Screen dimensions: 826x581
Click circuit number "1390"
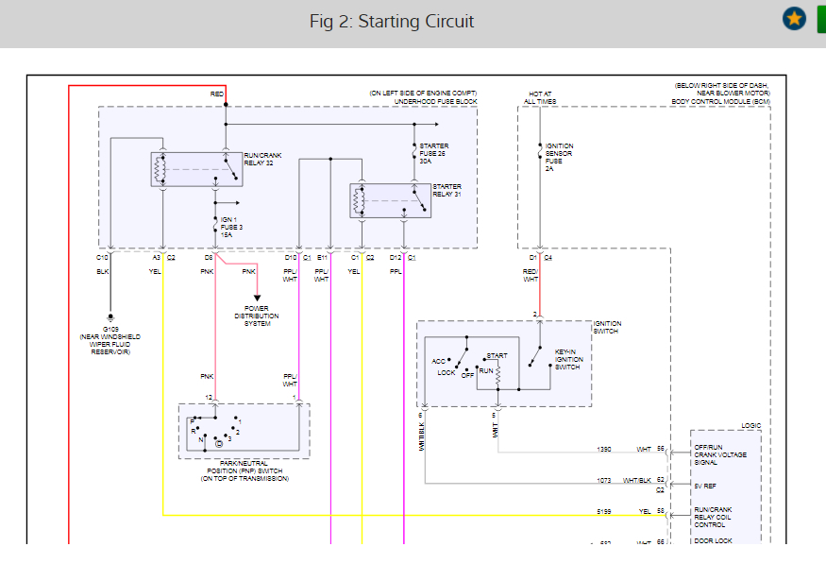pyautogui.click(x=604, y=449)
